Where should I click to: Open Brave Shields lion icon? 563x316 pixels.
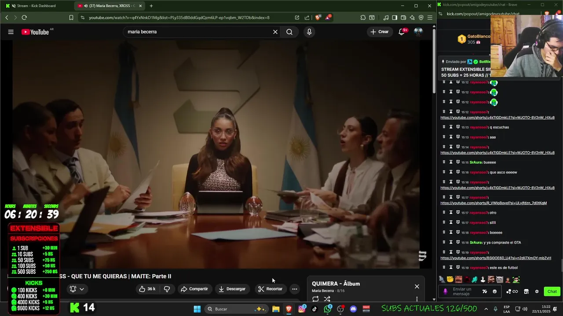tap(318, 18)
